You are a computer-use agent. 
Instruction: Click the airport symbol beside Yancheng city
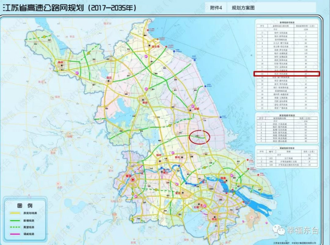tap(193, 106)
